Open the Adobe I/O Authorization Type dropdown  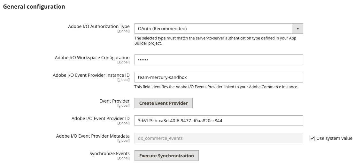click(219, 29)
